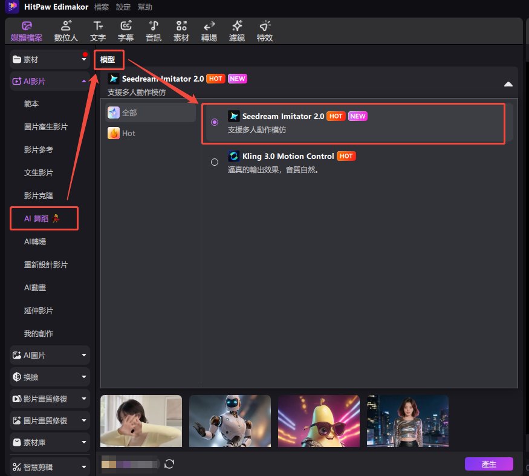Click the 影片畫質修復 video enhance icon
Screen dimensions: 529x476
(17, 399)
